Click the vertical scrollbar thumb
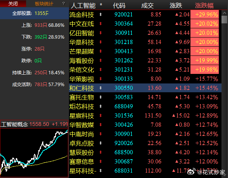228x178 pixels. (x=225, y=20)
